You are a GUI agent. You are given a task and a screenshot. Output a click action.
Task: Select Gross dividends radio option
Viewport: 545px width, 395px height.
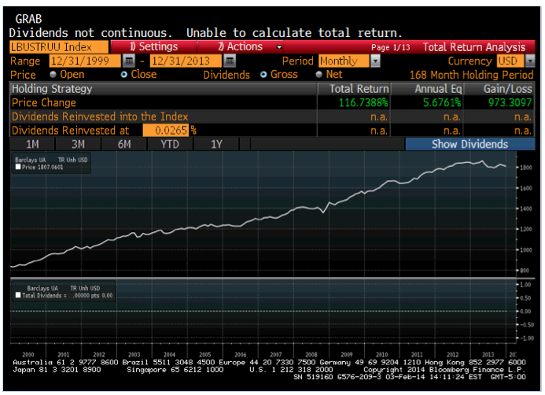click(x=263, y=75)
